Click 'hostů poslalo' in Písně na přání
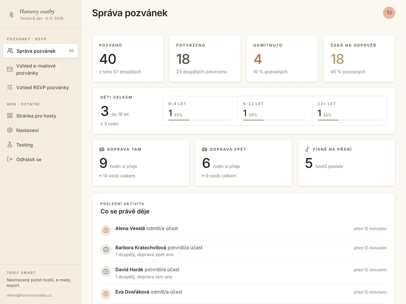The width and height of the screenshot is (406, 304). (329, 166)
